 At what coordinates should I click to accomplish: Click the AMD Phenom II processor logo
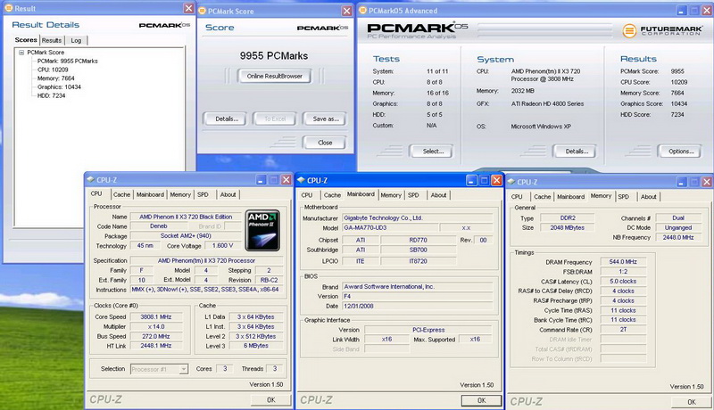[x=262, y=231]
